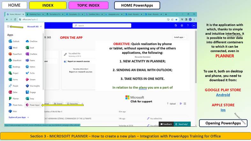Select the Shared filter tab
Image resolution: width=251 pixels, height=141 pixels.
click(58, 104)
